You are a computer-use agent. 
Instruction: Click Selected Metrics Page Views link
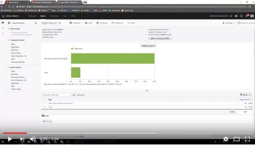tap(58, 32)
